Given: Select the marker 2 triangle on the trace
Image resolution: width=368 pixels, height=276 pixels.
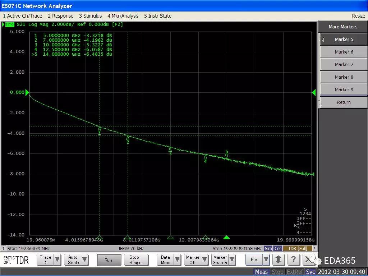Looking at the screenshot, I should pos(128,137).
